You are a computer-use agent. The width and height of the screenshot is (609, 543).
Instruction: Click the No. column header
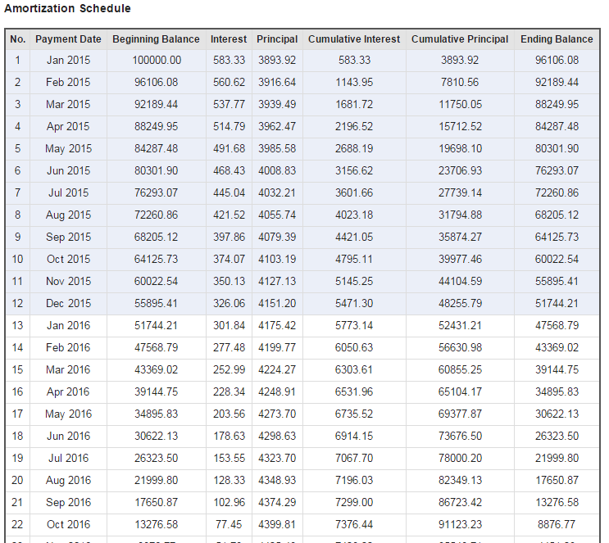(x=18, y=39)
